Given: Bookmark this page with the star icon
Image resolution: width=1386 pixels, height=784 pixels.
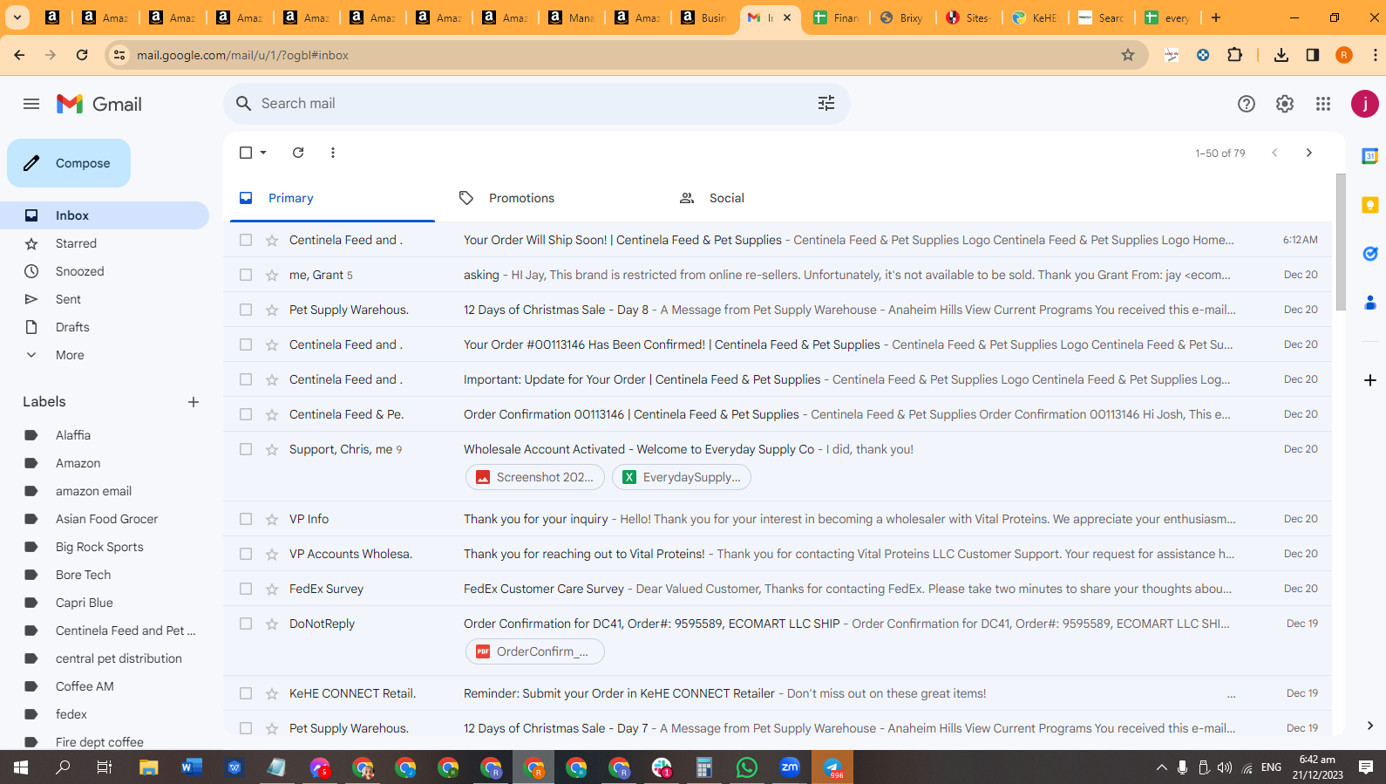Looking at the screenshot, I should point(1128,55).
